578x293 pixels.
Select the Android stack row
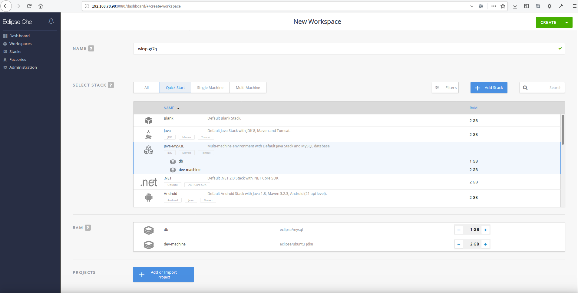(x=347, y=197)
